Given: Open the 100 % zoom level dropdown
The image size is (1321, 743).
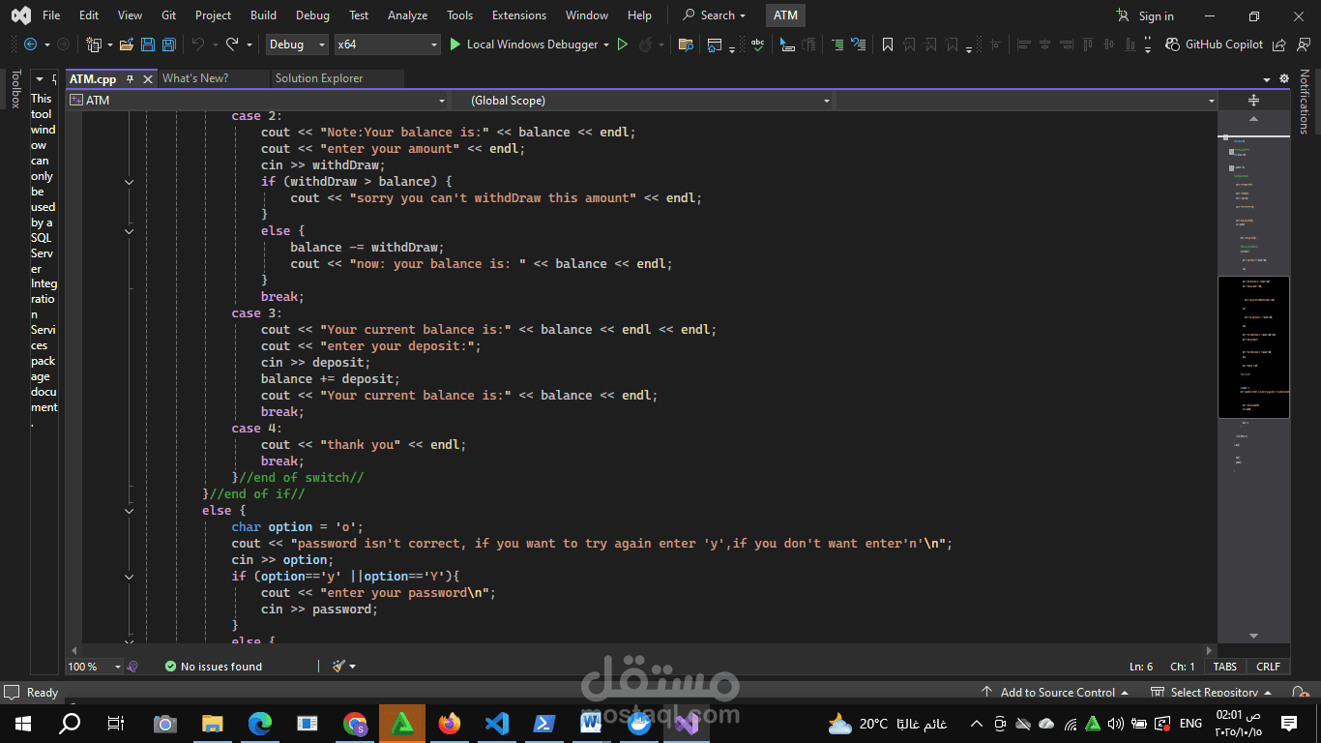Looking at the screenshot, I should pyautogui.click(x=95, y=667).
